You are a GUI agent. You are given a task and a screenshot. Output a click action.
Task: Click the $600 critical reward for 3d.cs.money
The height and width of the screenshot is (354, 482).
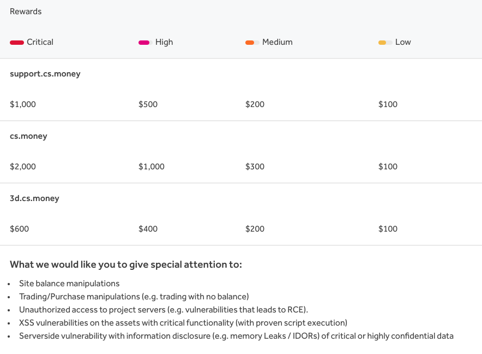[20, 229]
